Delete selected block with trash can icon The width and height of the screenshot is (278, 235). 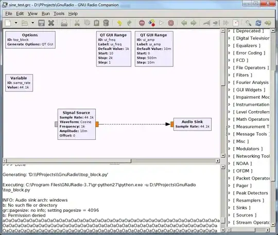click(106, 23)
